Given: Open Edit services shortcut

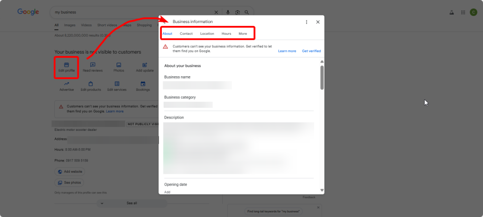Looking at the screenshot, I should pyautogui.click(x=117, y=86).
